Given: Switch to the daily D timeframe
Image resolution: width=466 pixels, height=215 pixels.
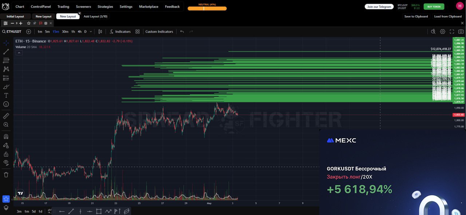Looking at the screenshot, I should click(x=86, y=32).
